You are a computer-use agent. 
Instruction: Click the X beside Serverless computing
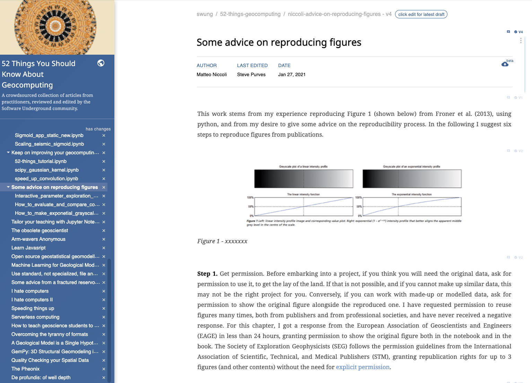point(104,317)
